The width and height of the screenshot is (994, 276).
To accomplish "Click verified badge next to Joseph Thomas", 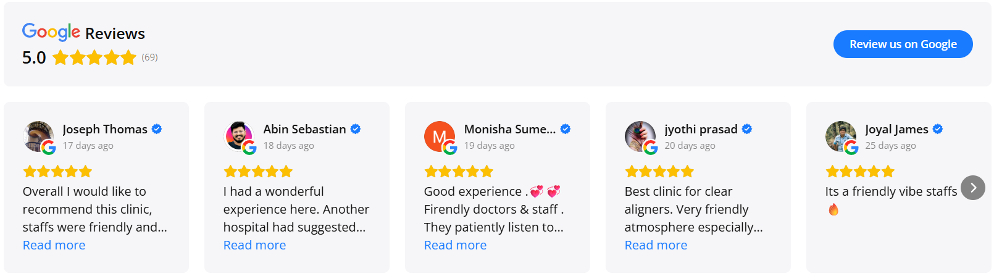I will click(157, 129).
